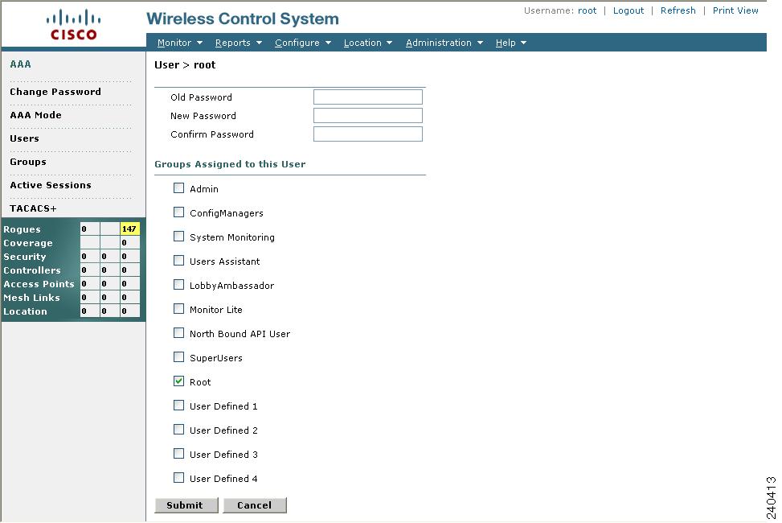Expand the Administration menu
This screenshot has width=782, height=523.
pyautogui.click(x=444, y=43)
